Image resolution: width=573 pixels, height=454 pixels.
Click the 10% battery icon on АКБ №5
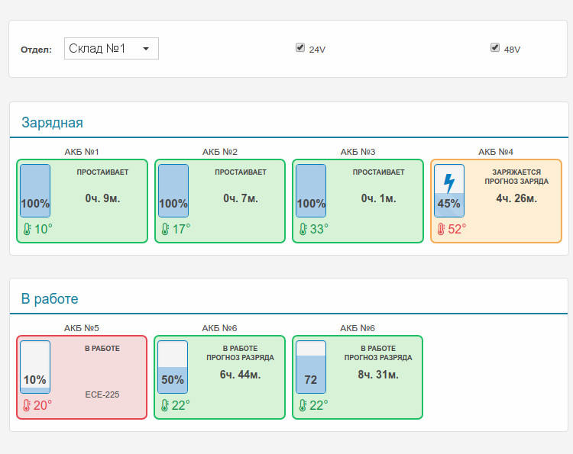click(x=35, y=367)
